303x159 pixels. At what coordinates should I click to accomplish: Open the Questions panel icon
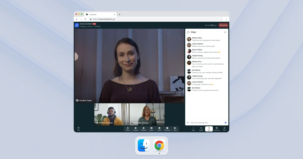[217, 129]
